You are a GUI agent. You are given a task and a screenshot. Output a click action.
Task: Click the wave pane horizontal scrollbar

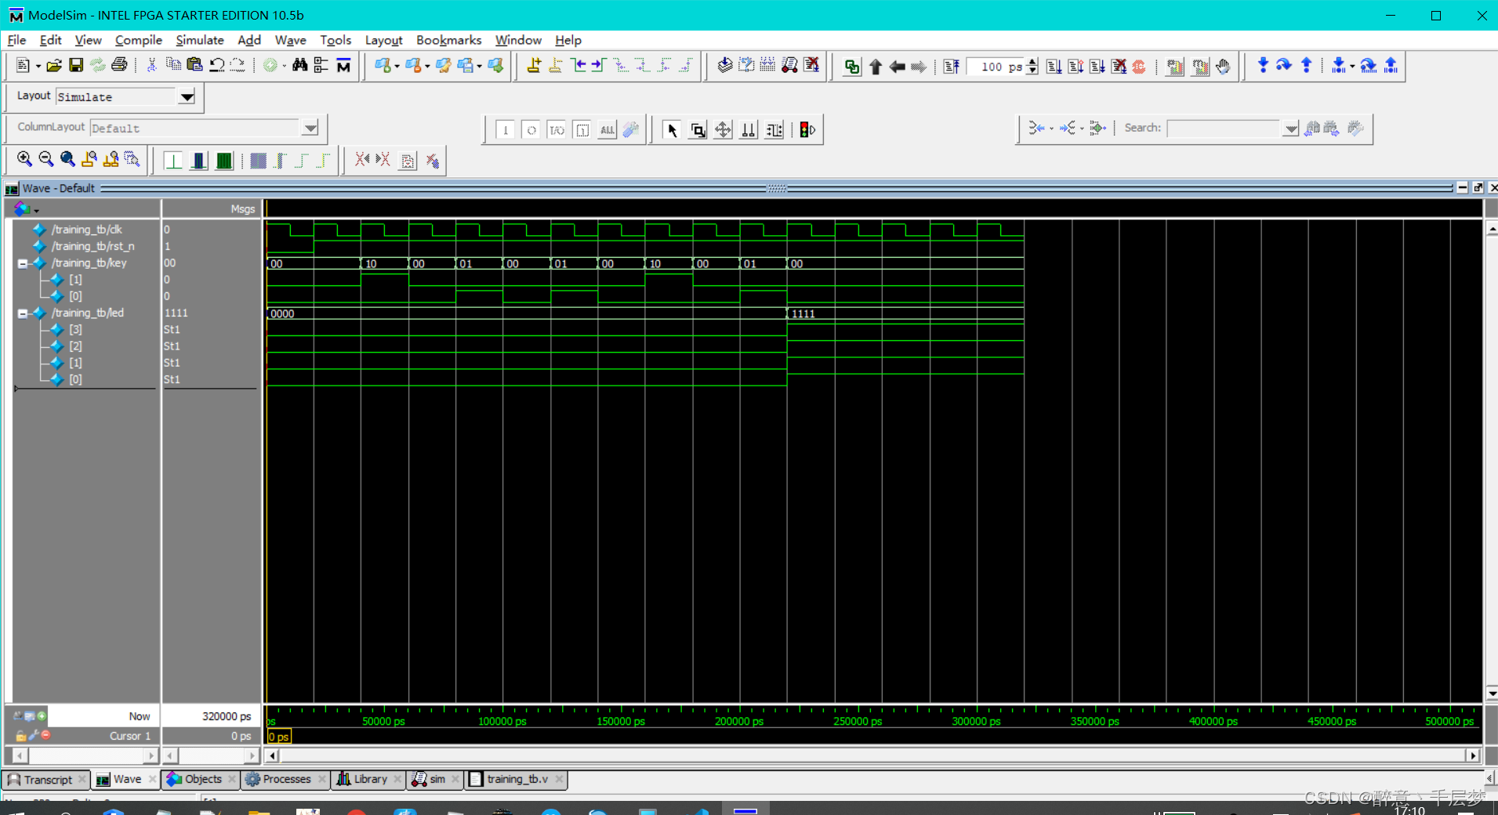[872, 756]
